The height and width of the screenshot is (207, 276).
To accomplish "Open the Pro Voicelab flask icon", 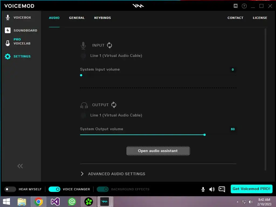I will click(8, 43).
